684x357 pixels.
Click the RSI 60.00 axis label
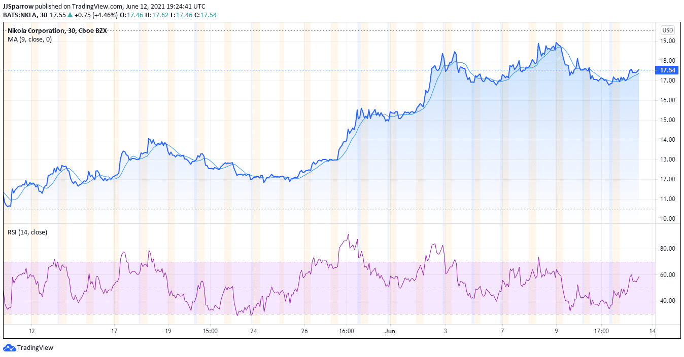668,275
